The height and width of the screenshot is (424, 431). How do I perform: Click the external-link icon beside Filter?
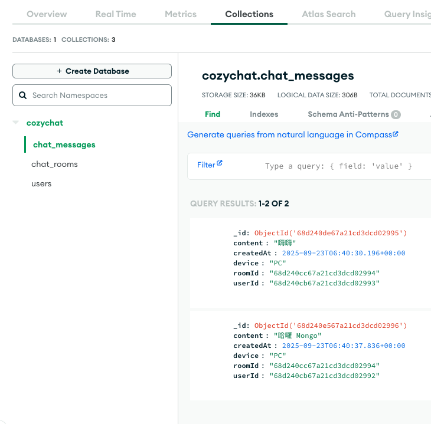tap(220, 163)
